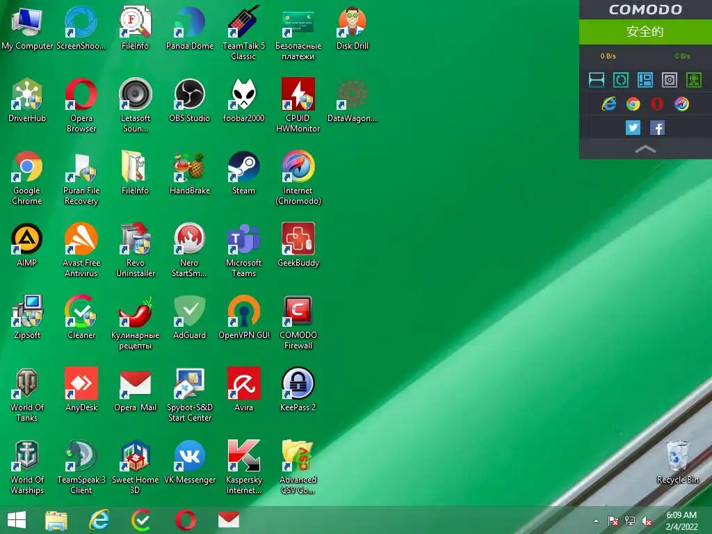712x534 pixels.
Task: Open Twitter link in COMODO widget
Action: [x=633, y=128]
